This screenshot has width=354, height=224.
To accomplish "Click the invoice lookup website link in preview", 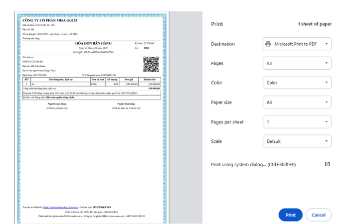I will 60,207.
